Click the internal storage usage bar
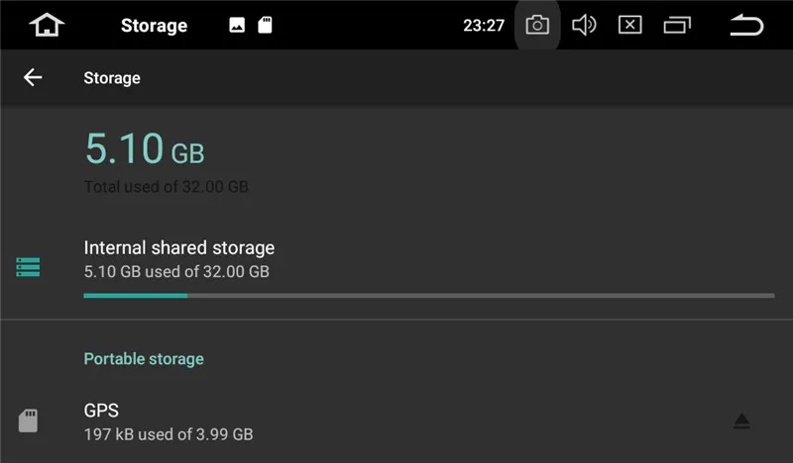793x463 pixels. (x=428, y=295)
